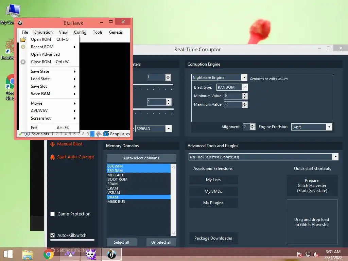Click the purple triangles taskbar app

point(70,254)
